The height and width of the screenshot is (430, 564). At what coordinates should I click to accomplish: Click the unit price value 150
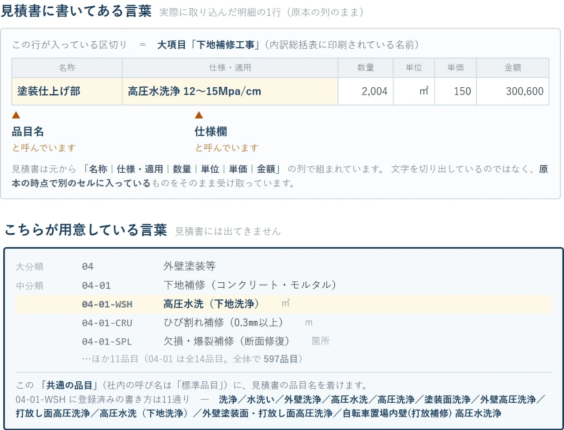(463, 91)
